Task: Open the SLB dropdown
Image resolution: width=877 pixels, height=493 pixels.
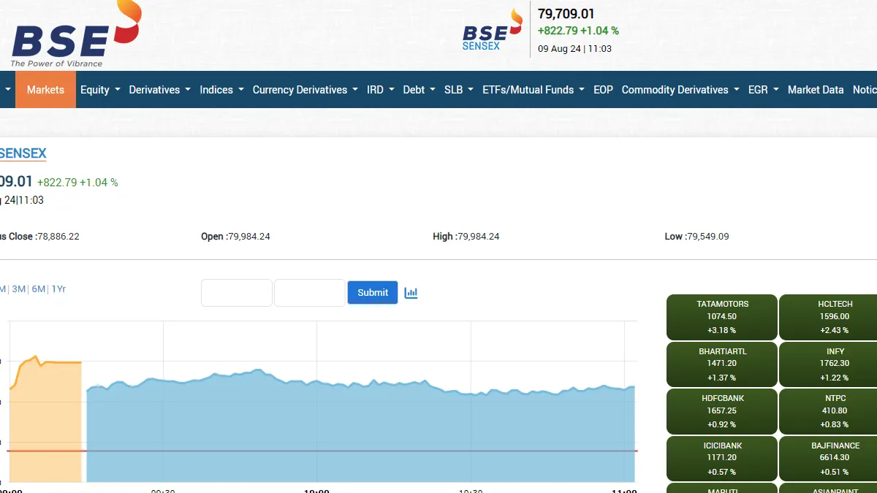Action: pyautogui.click(x=459, y=90)
